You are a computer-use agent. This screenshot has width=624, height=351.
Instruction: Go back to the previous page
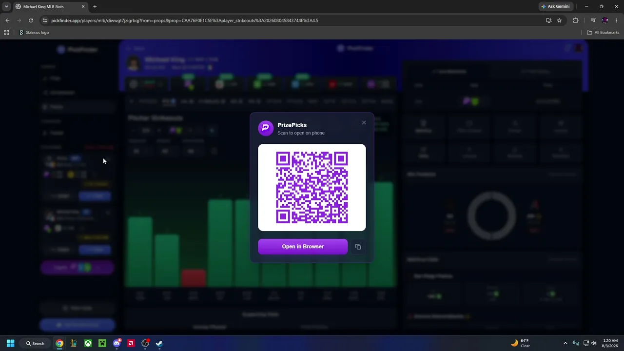[x=7, y=20]
